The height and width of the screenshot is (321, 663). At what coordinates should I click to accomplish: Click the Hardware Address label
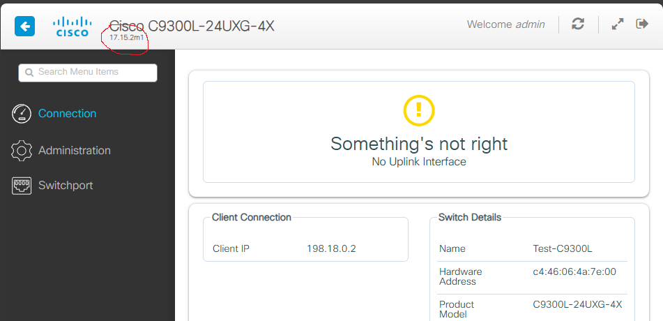[460, 276]
